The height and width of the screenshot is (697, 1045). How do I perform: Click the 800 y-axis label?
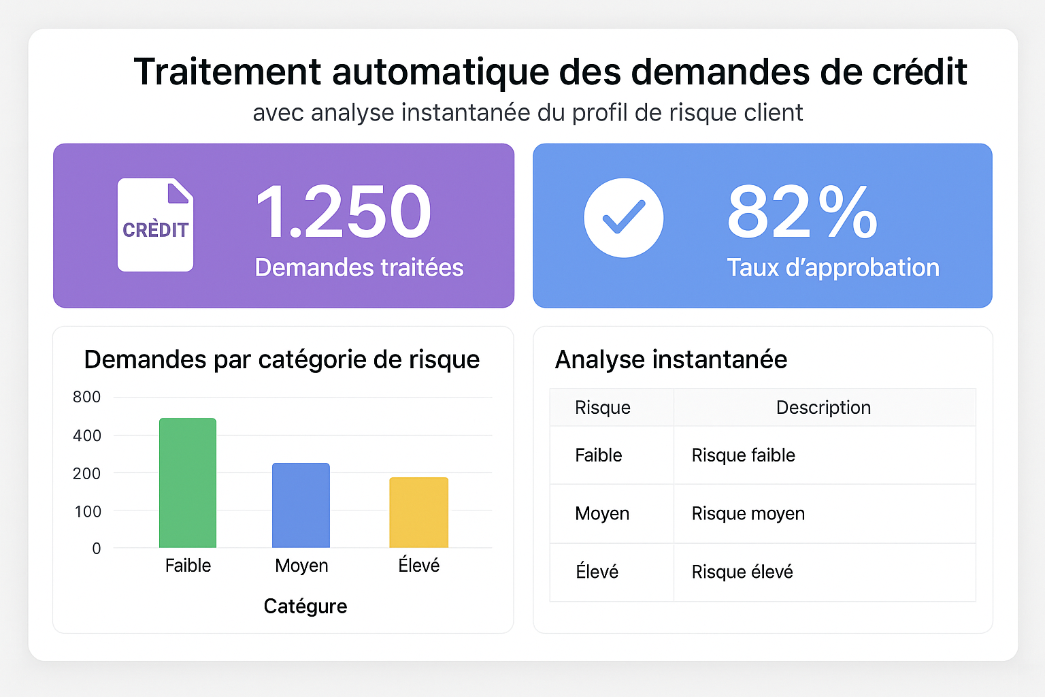87,397
